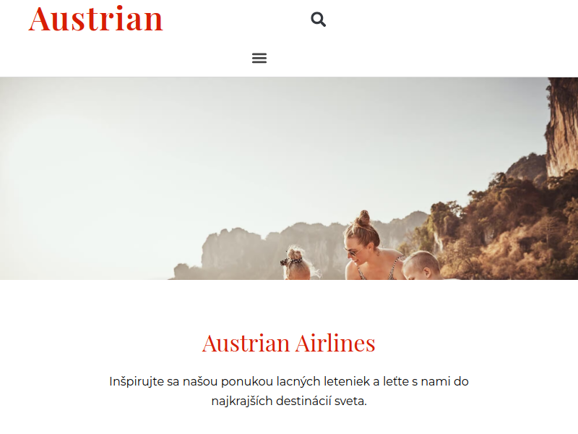Image resolution: width=578 pixels, height=434 pixels.
Task: Open search with the magnifier icon
Action: (318, 20)
